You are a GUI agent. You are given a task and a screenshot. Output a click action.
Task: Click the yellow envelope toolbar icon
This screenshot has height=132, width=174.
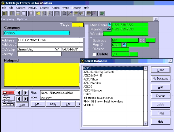point(76,13)
